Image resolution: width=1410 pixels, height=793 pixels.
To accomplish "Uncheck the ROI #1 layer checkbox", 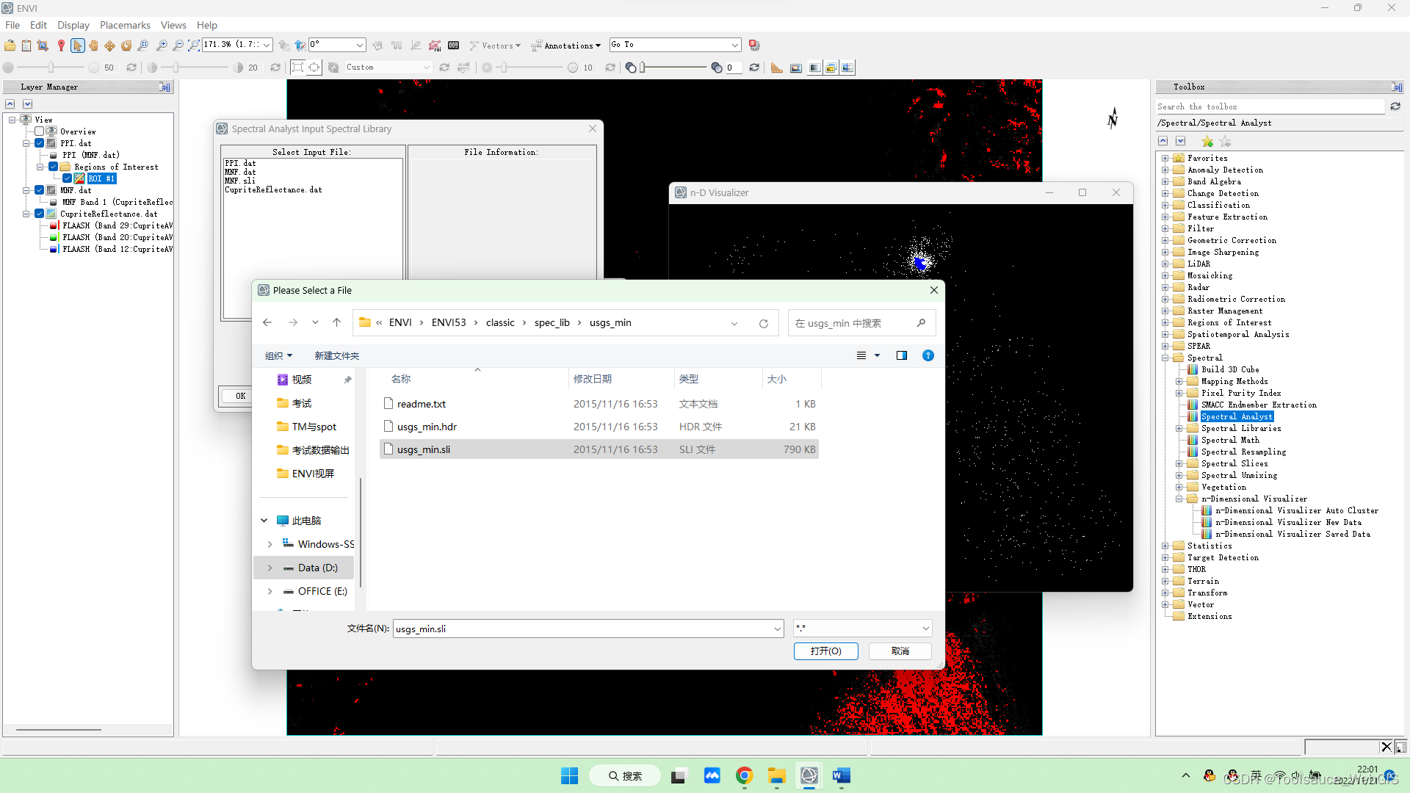I will [x=68, y=178].
